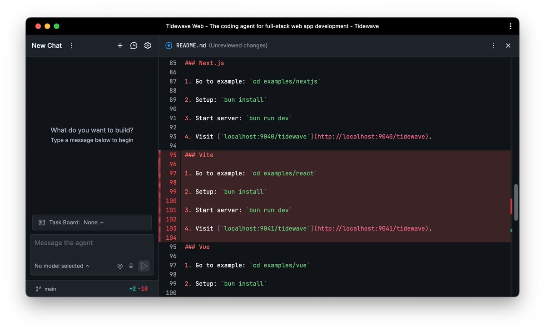Click the `cd examples/nextjs` code text

(x=285, y=81)
